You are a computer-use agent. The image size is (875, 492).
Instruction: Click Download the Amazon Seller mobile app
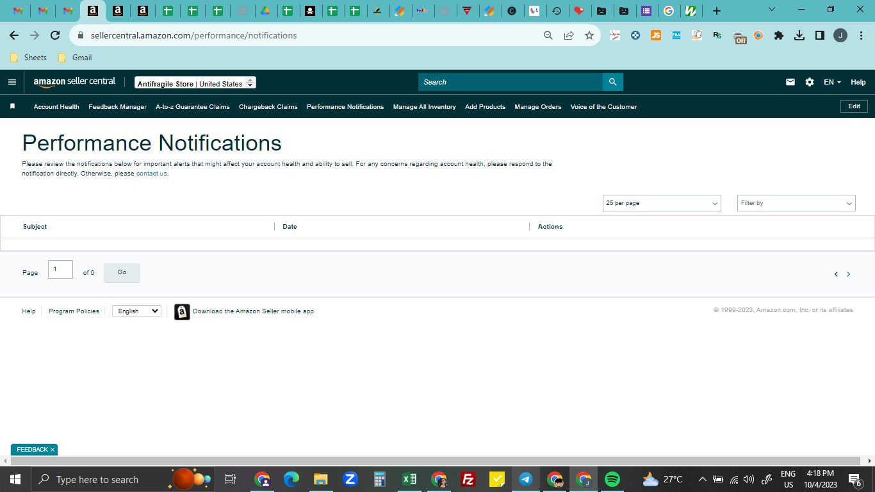coord(253,311)
